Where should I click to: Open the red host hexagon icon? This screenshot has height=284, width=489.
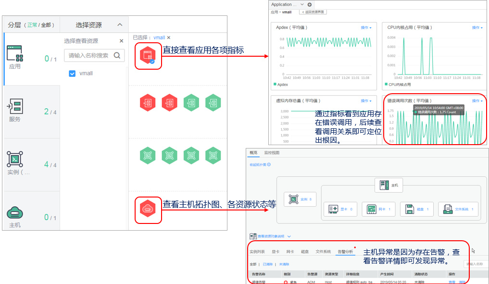[148, 209]
